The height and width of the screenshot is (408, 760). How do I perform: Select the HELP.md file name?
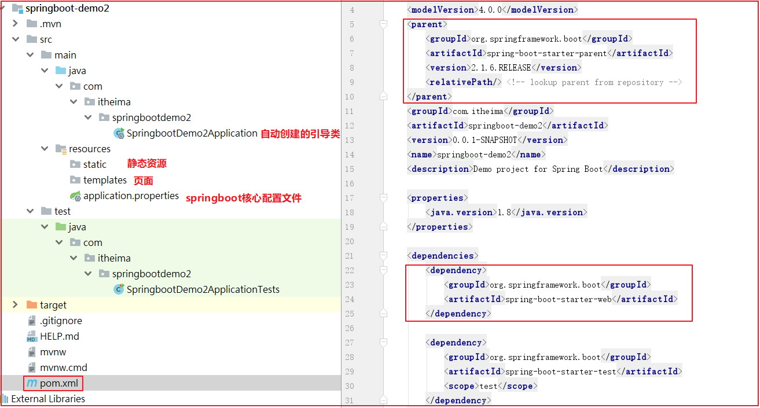(60, 336)
